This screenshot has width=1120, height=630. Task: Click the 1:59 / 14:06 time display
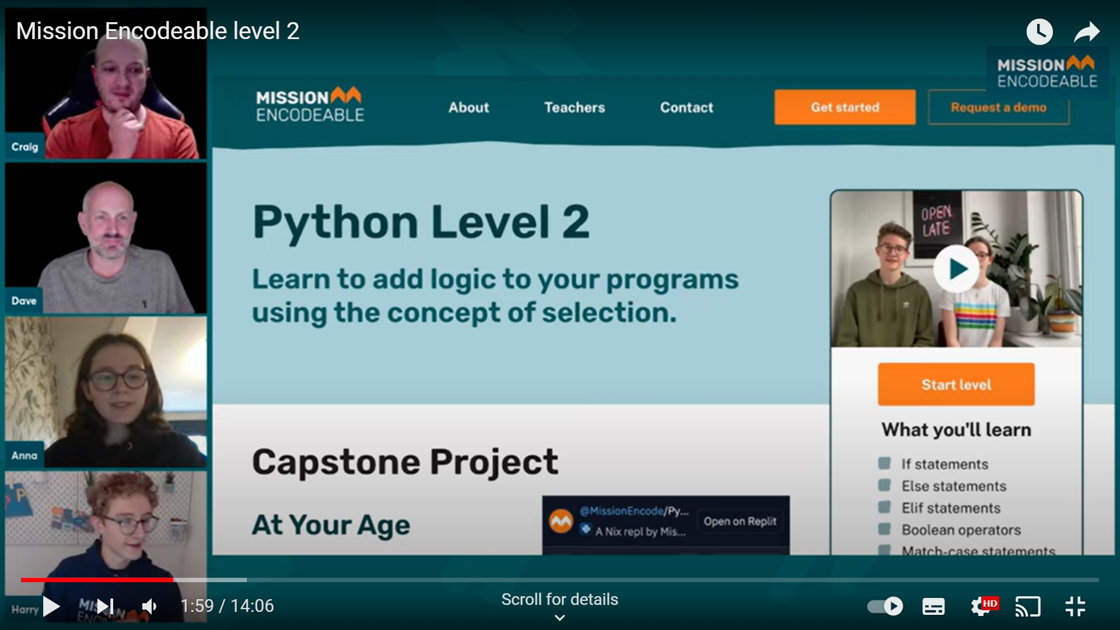(x=227, y=606)
